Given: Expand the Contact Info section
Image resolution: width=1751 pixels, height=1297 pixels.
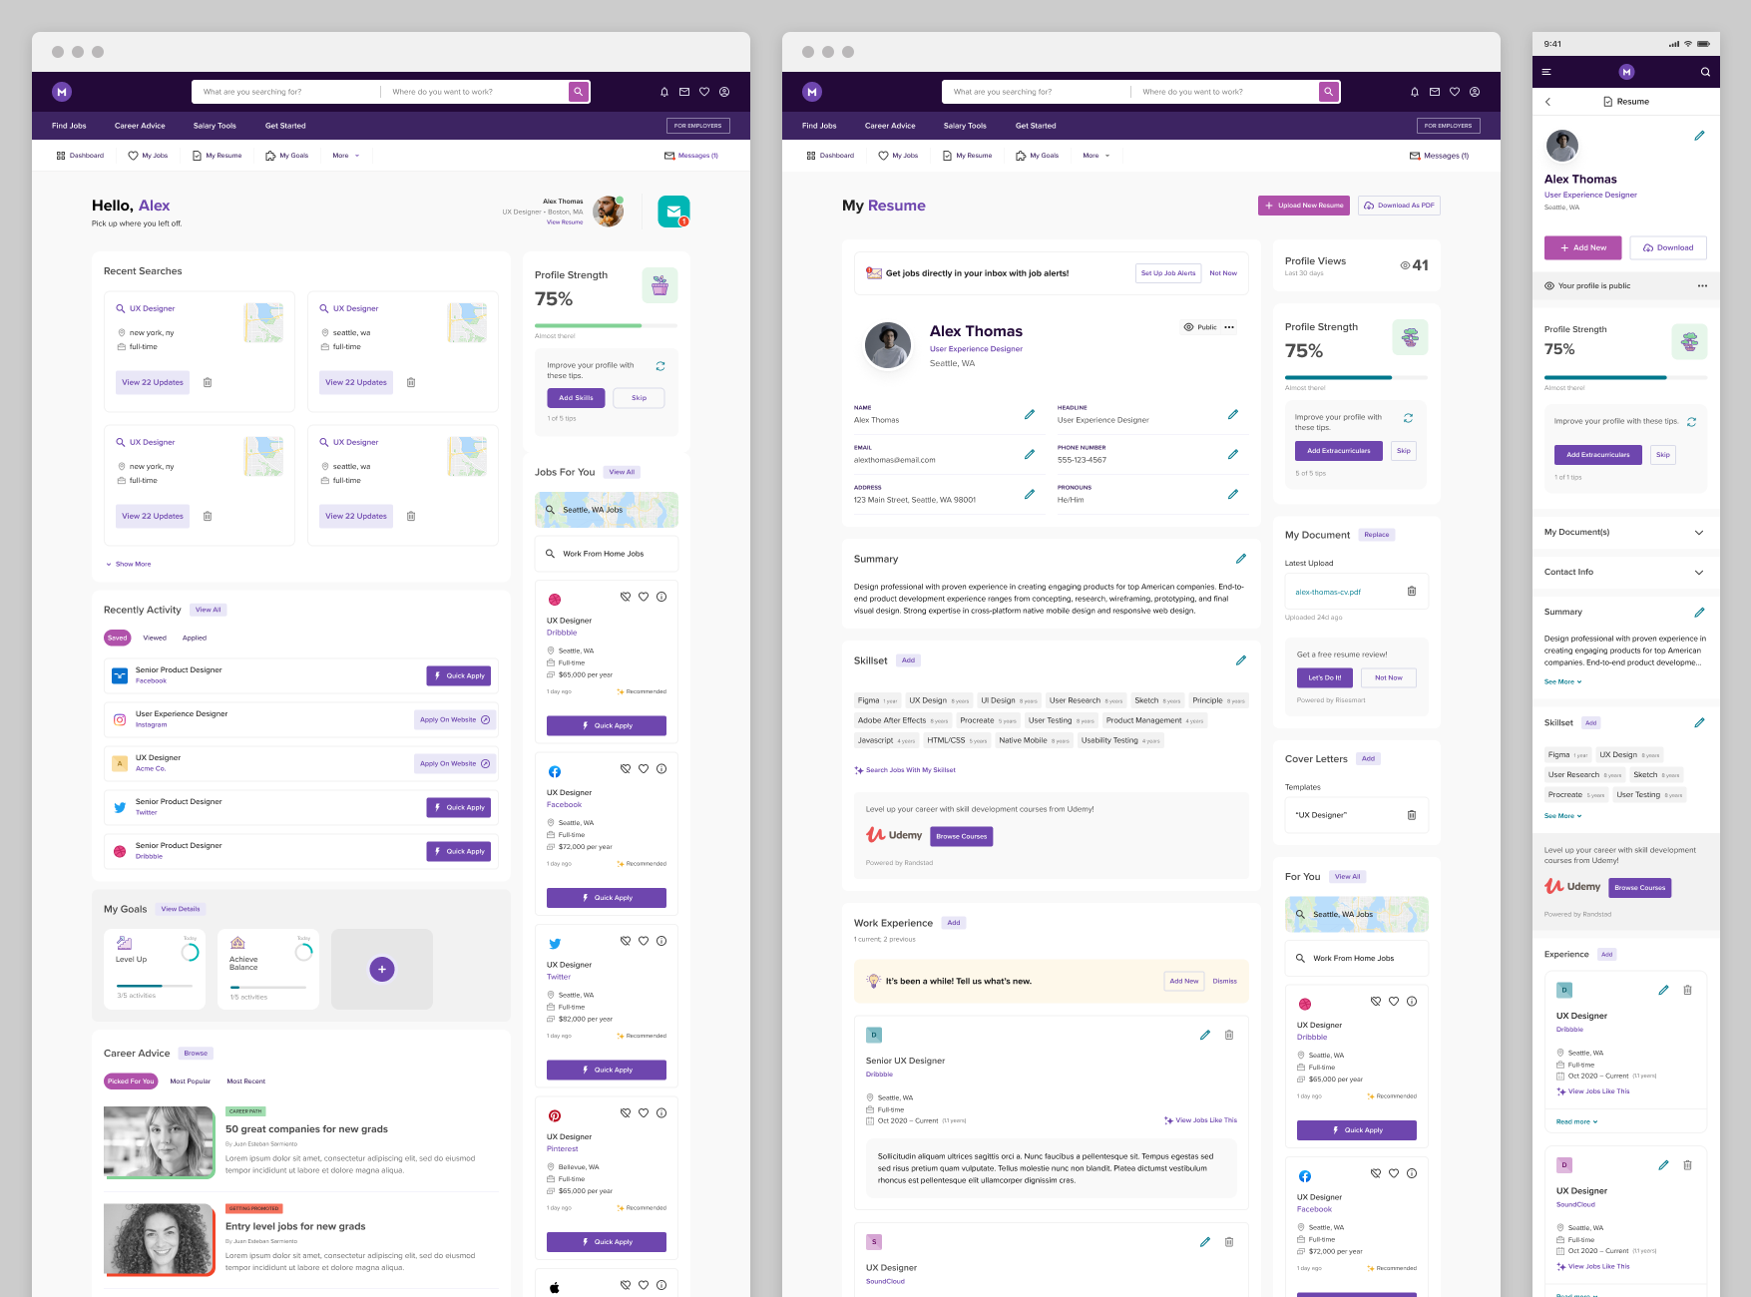Looking at the screenshot, I should (x=1698, y=573).
